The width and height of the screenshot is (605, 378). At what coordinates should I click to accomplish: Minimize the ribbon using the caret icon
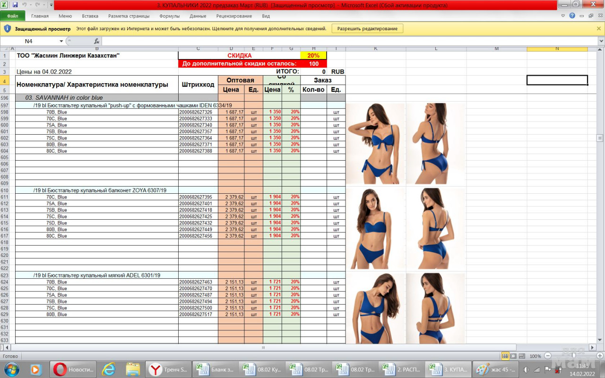(563, 16)
